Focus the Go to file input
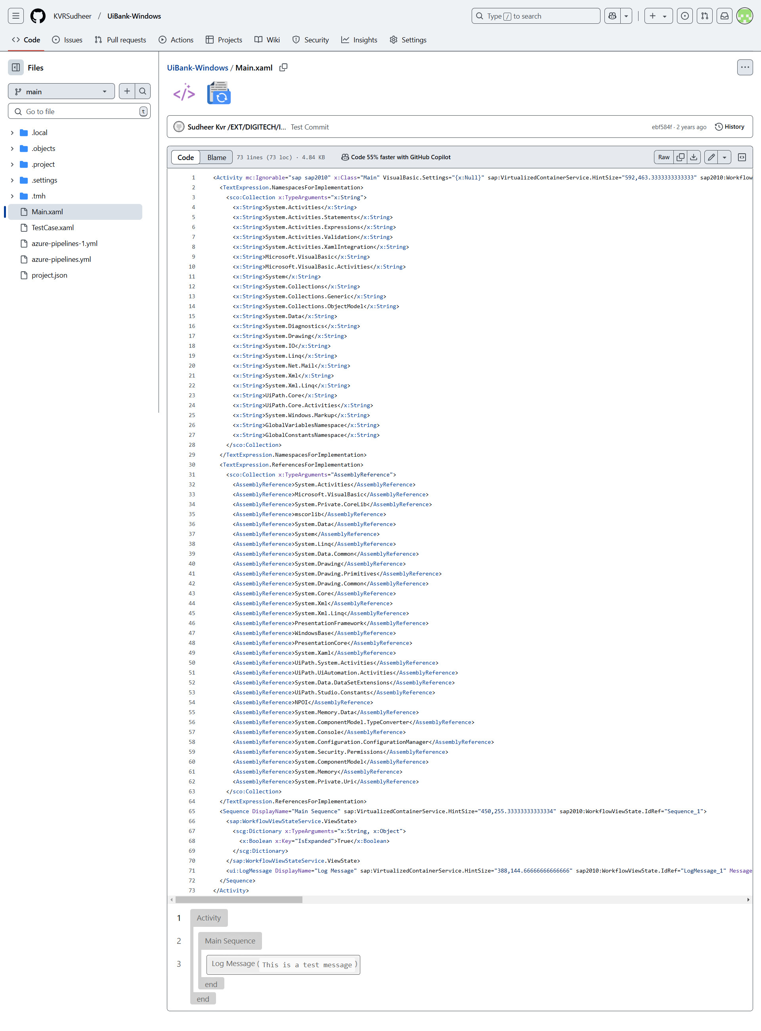 (x=79, y=111)
